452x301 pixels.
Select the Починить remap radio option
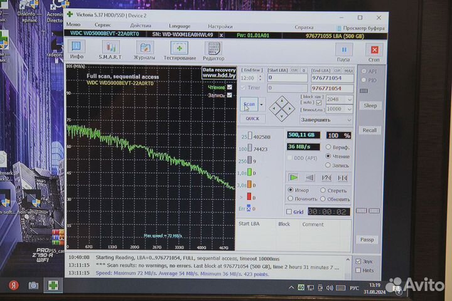pos(290,198)
